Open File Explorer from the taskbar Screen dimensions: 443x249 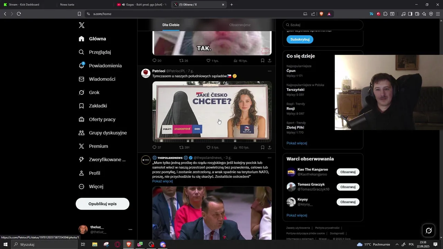click(95, 245)
